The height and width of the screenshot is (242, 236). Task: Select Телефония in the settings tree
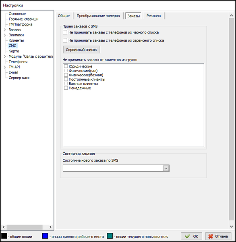pyautogui.click(x=18, y=62)
